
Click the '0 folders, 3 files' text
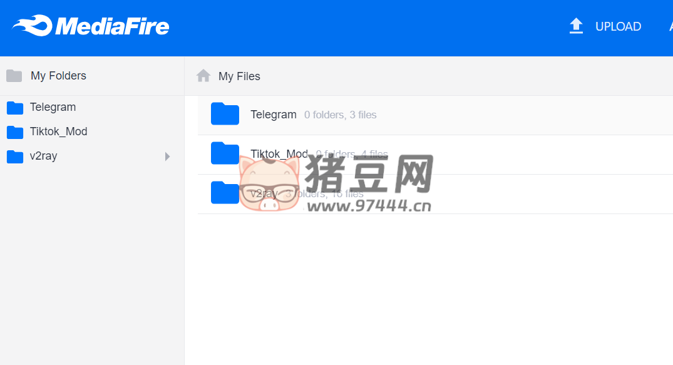341,115
